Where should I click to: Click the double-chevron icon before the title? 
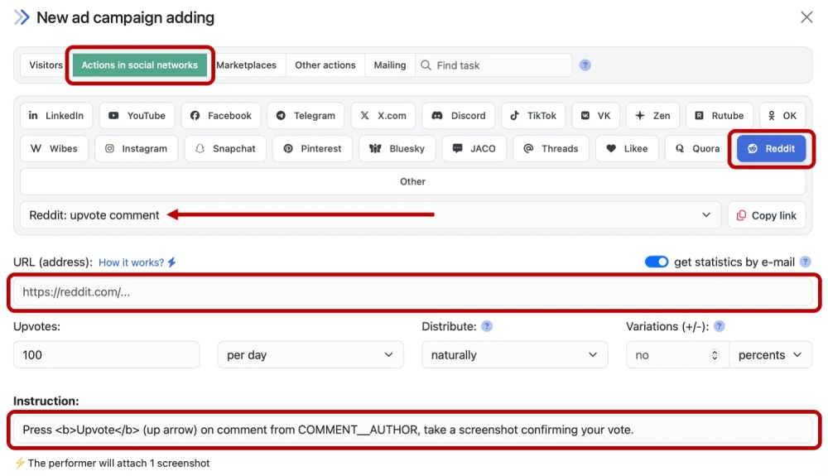pyautogui.click(x=22, y=17)
